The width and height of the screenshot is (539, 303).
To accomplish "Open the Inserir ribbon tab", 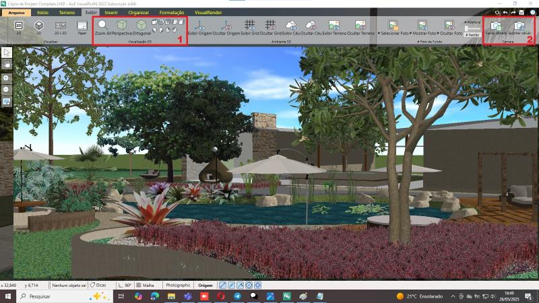I will pos(111,12).
